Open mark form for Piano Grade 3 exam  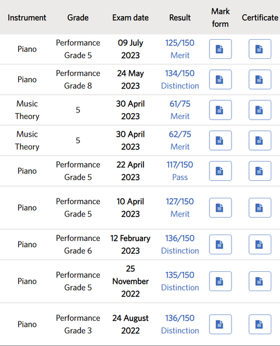(x=220, y=324)
